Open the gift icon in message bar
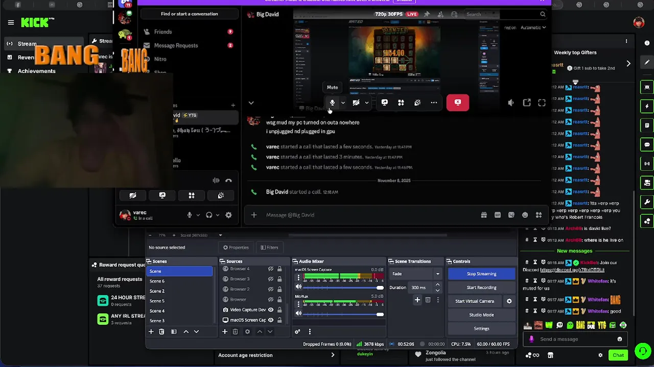Screen dimensions: 654x367 click(484, 215)
